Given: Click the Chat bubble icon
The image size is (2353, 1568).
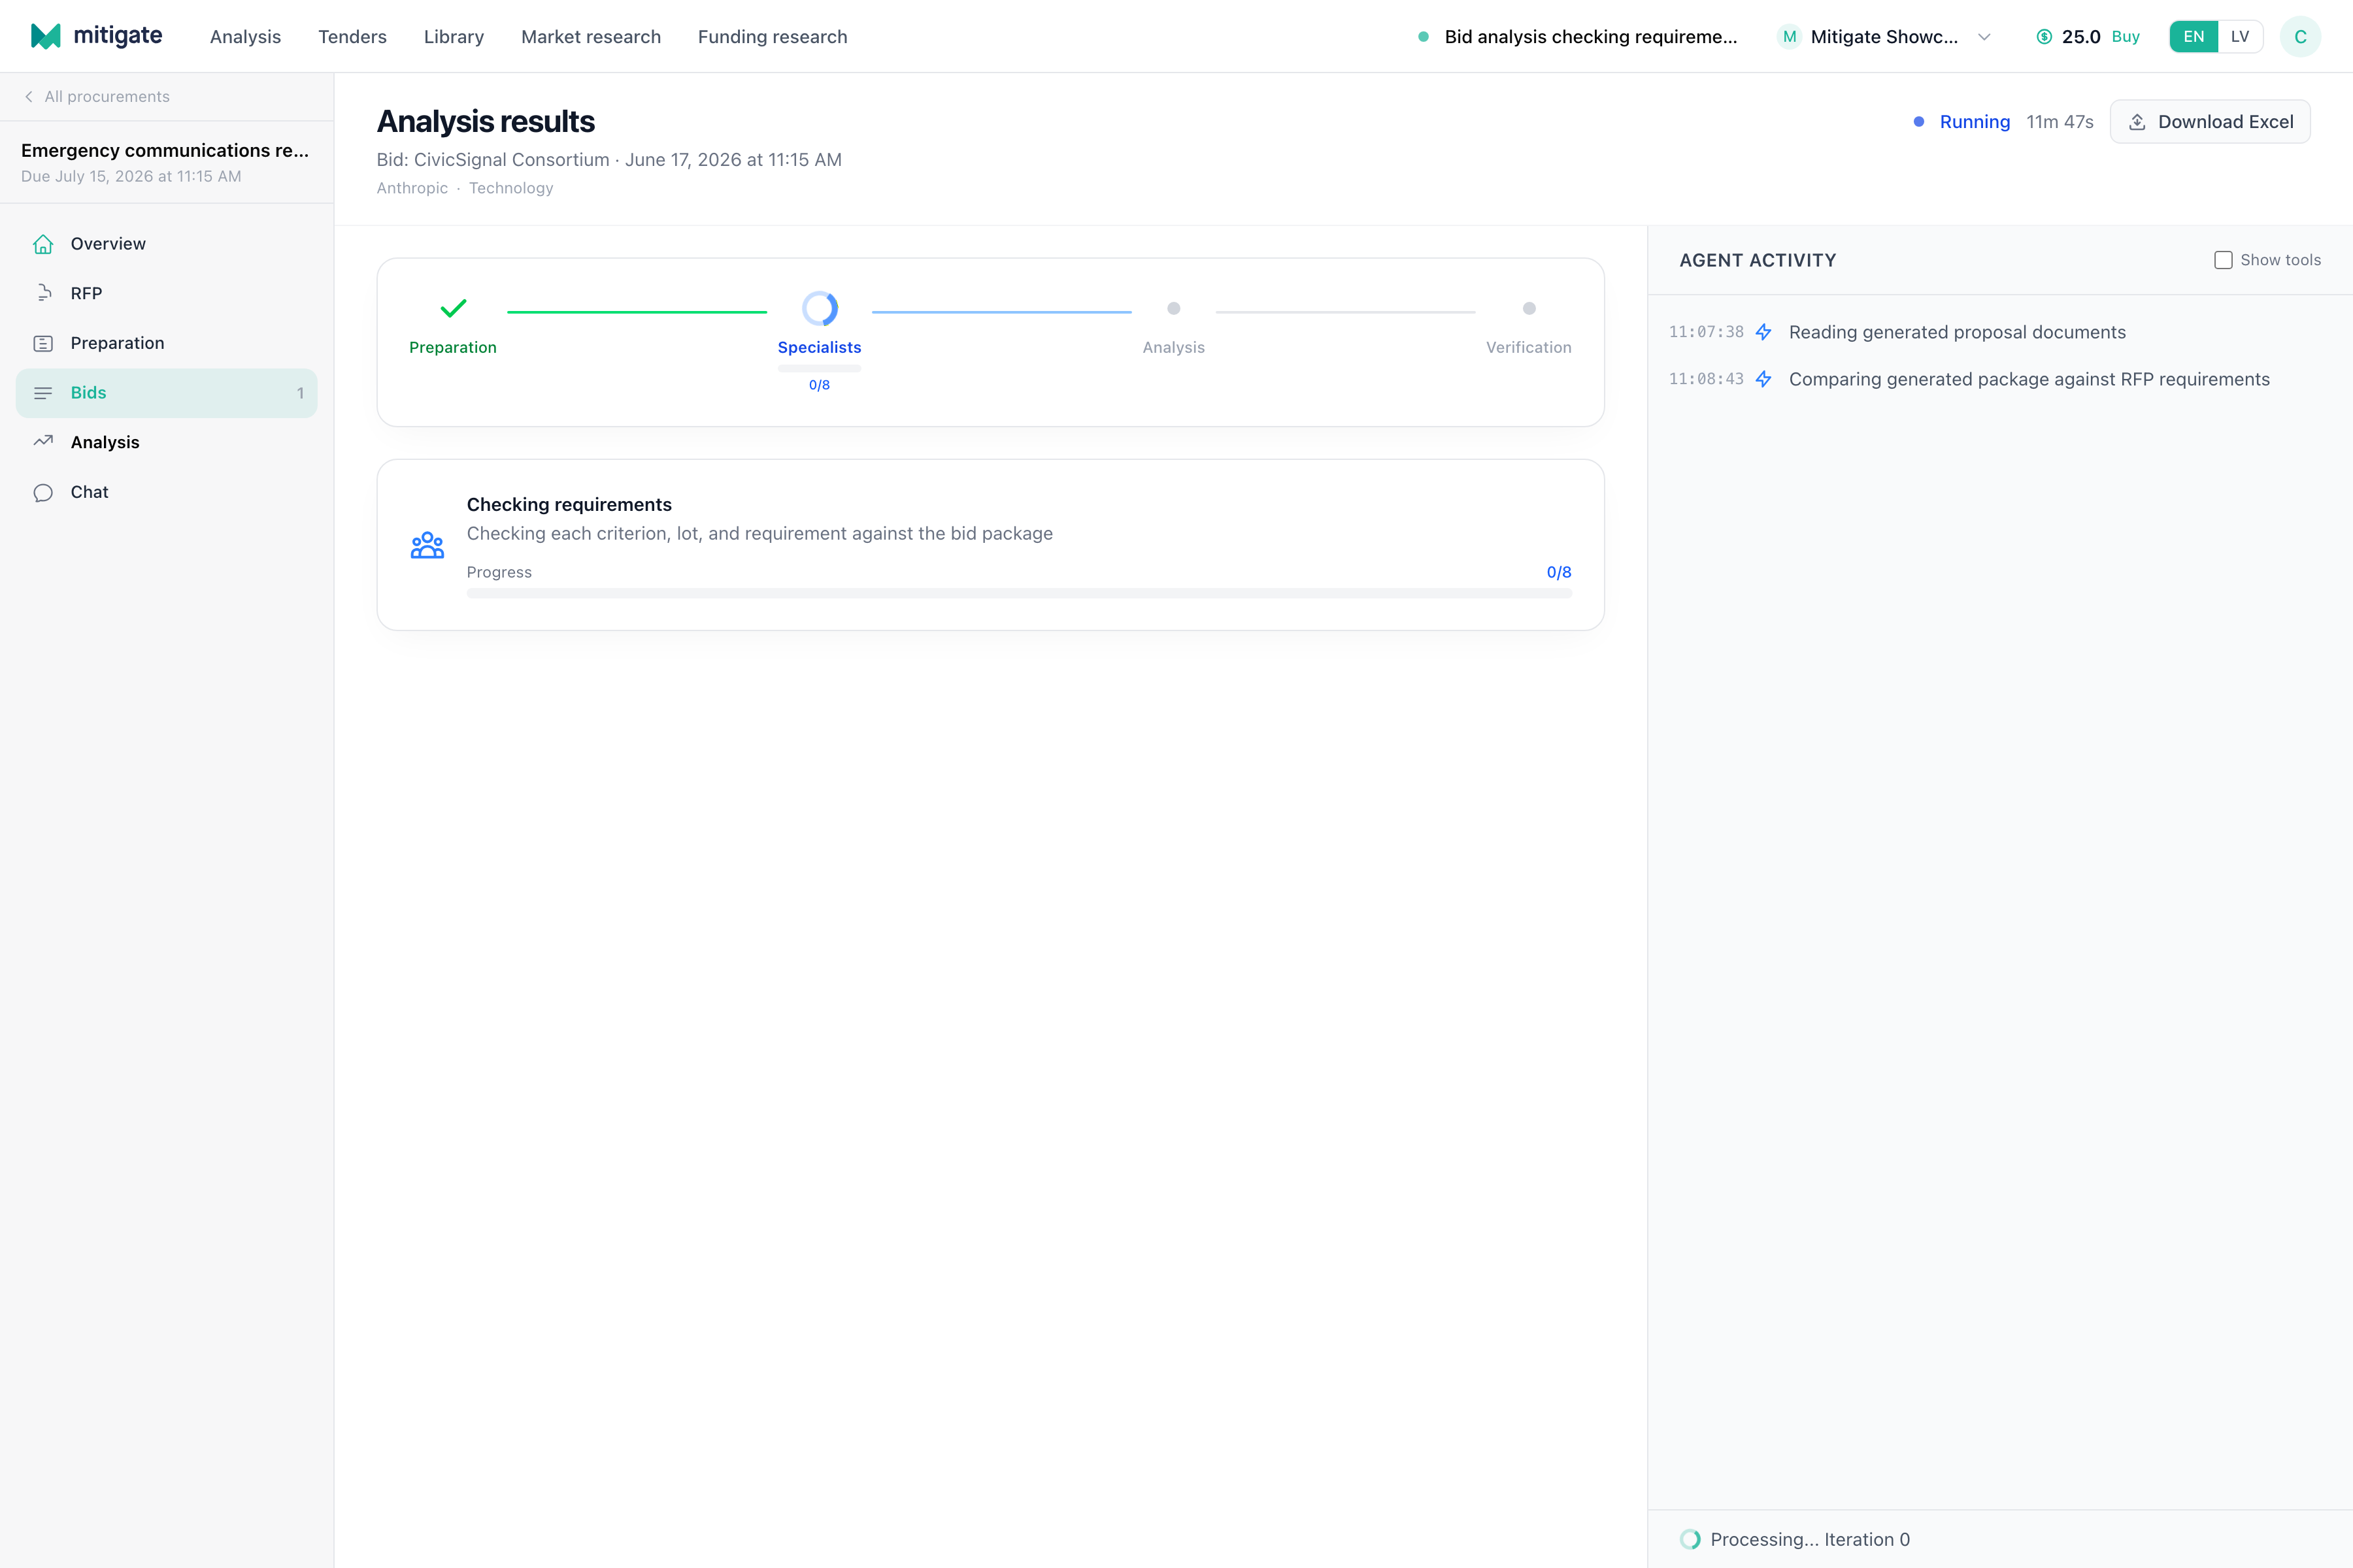Looking at the screenshot, I should (x=43, y=492).
